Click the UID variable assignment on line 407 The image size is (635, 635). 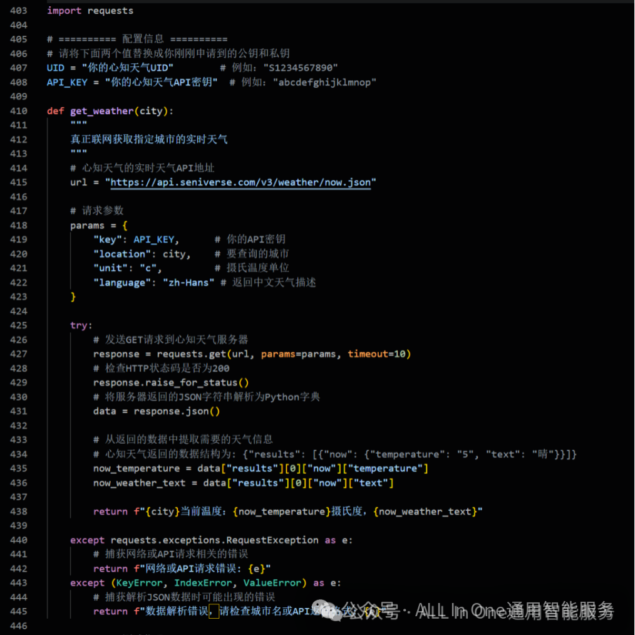pyautogui.click(x=110, y=68)
